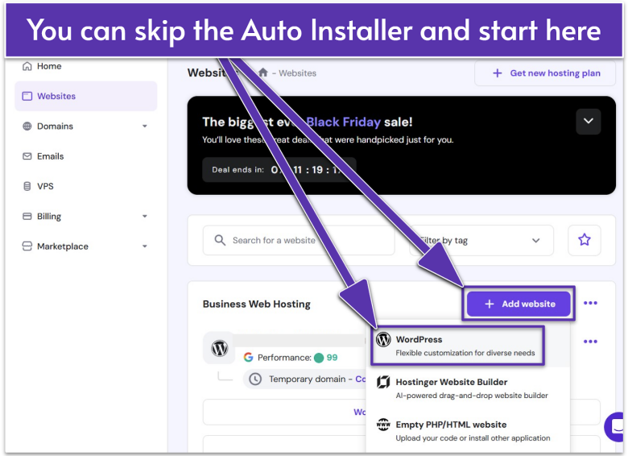Click the Marketplace storefront icon
Viewport: 628px width, 456px height.
27,246
